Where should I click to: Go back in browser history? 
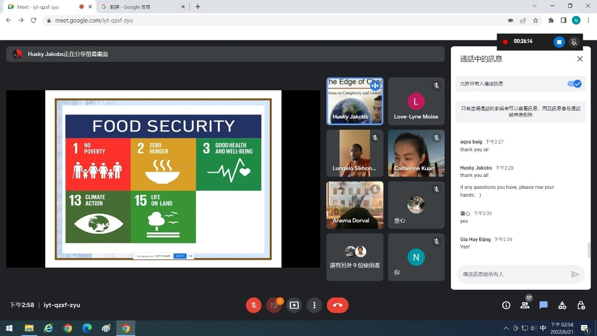point(9,20)
